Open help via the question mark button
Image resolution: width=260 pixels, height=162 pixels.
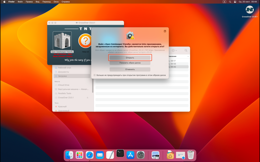[x=165, y=31]
